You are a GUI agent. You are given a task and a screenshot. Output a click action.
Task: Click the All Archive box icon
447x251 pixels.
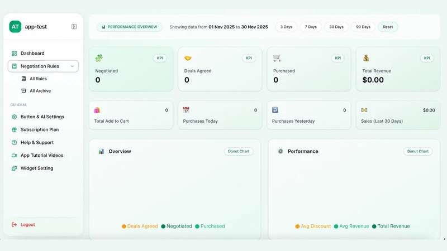pyautogui.click(x=24, y=91)
